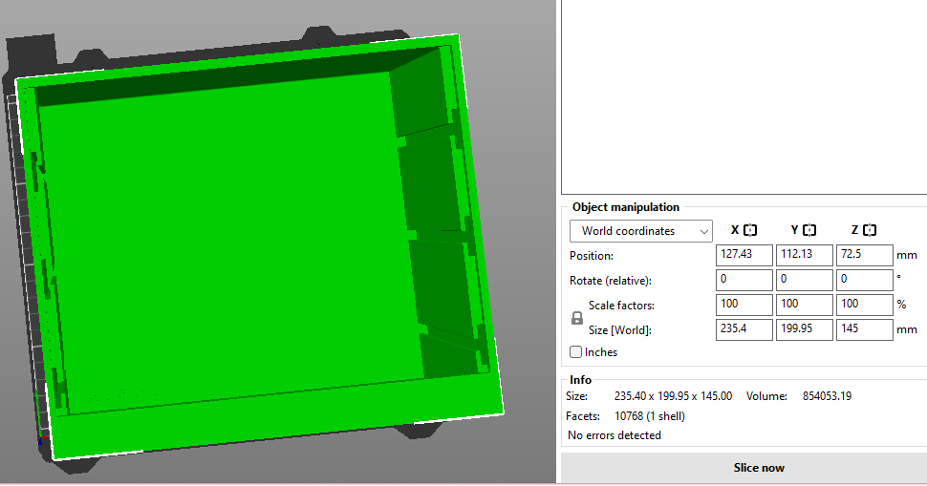Click the Size Y field showing 199.95

pos(804,330)
